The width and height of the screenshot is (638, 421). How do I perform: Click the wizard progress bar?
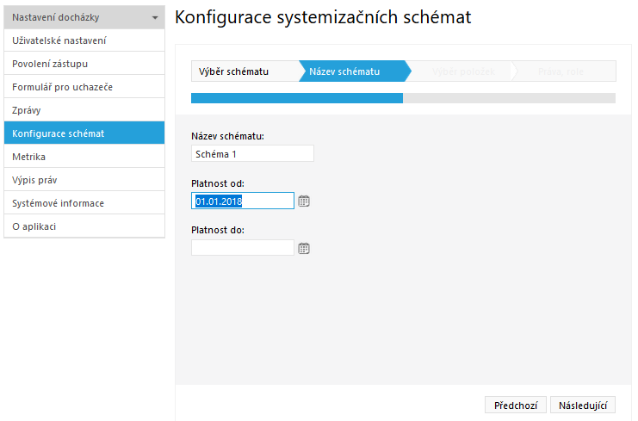(x=403, y=98)
